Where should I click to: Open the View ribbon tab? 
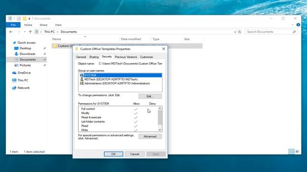[x=58, y=25]
